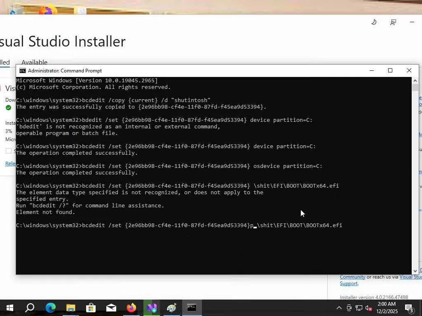Open Microsoft Store from taskbar
Viewport: 422px width, 316px height.
(91, 308)
